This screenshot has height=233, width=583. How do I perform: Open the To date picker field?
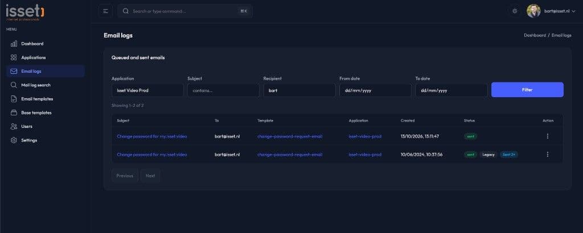point(451,90)
